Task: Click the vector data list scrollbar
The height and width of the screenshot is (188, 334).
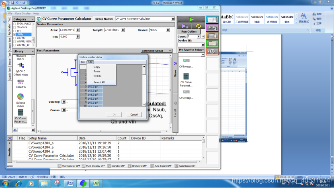Action: point(144,86)
